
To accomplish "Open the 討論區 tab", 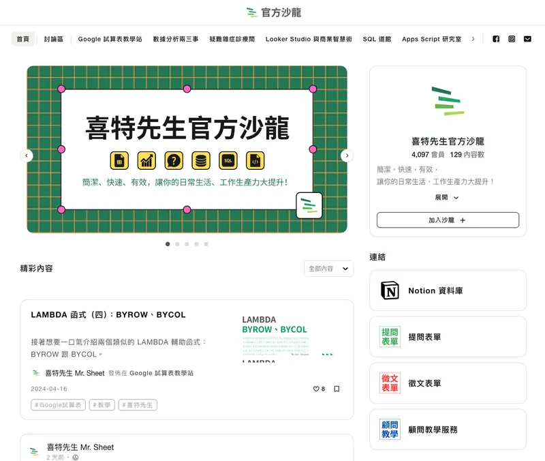I will (x=54, y=39).
